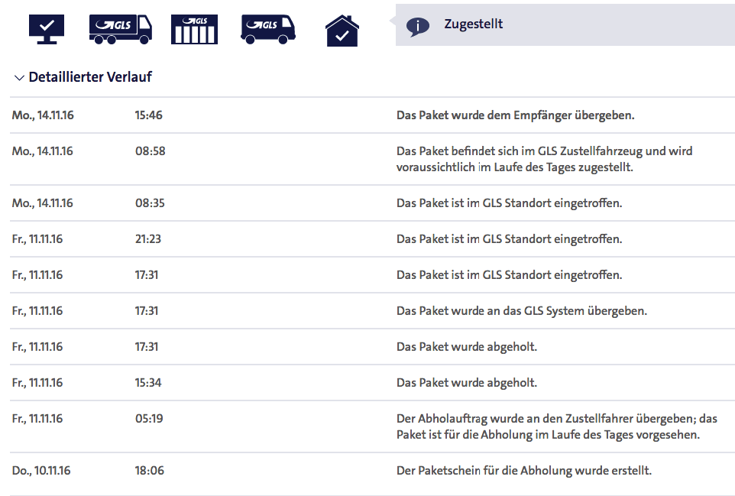Select the 08:58 GLS Zustellfahrzeug entry

[x=372, y=159]
